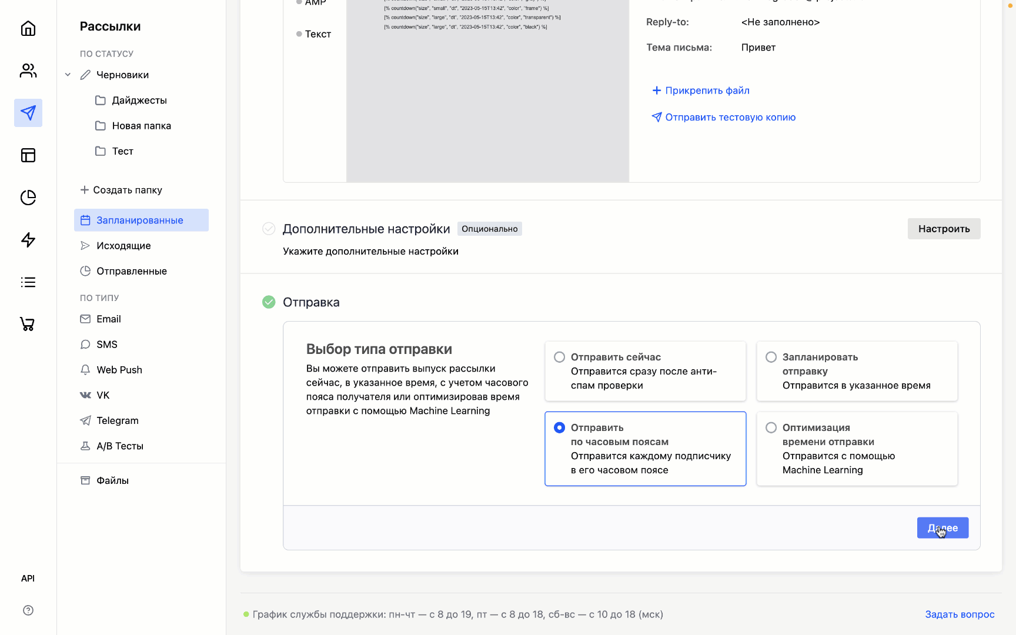Select the 'Запланировать отправку' radio option
The height and width of the screenshot is (635, 1016).
pos(771,357)
